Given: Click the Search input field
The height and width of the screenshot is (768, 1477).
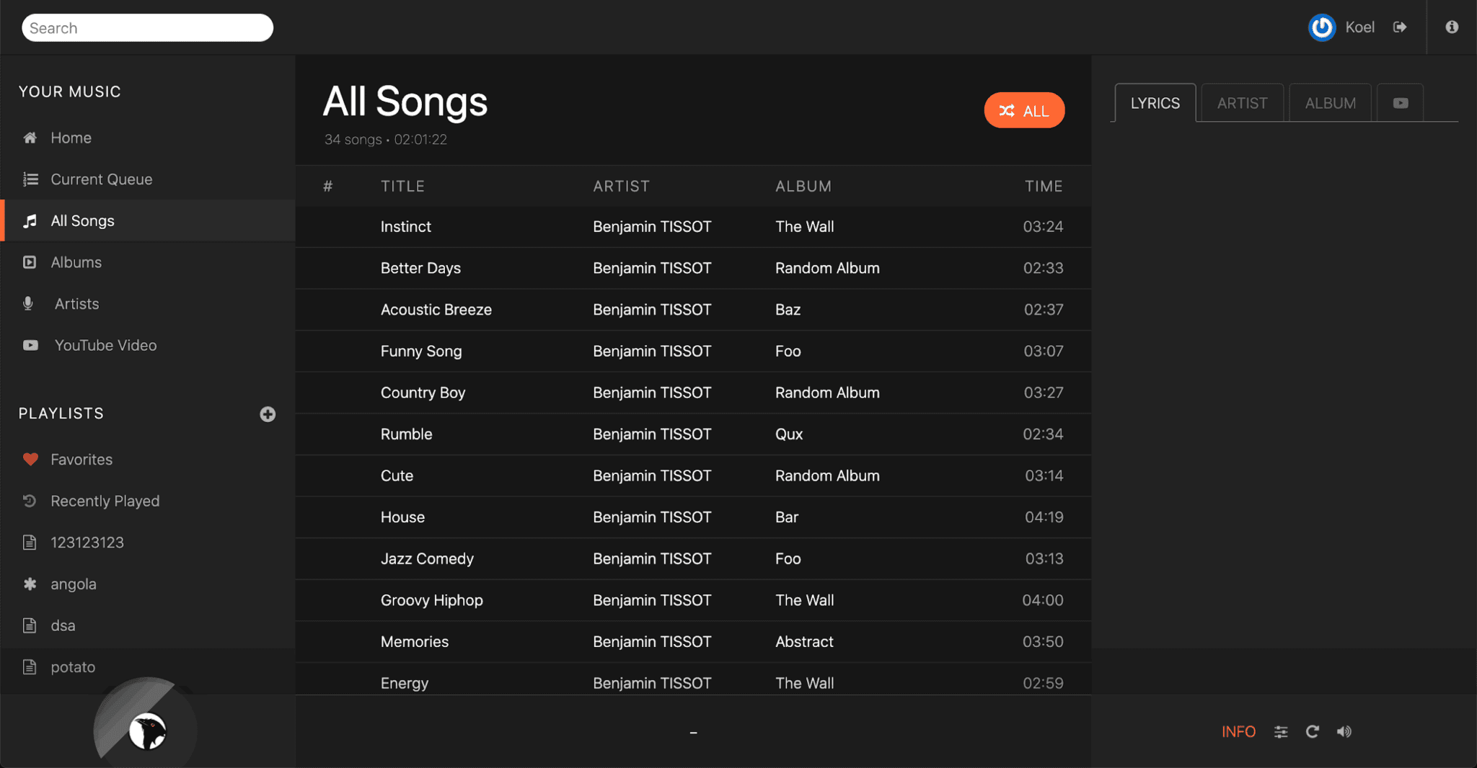Looking at the screenshot, I should [148, 28].
